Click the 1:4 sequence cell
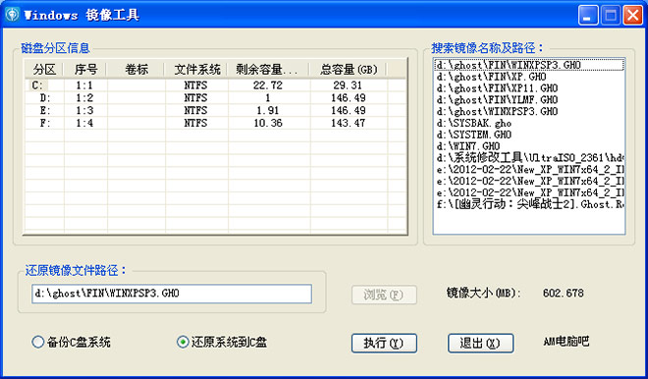Image resolution: width=648 pixels, height=379 pixels. pyautogui.click(x=84, y=123)
